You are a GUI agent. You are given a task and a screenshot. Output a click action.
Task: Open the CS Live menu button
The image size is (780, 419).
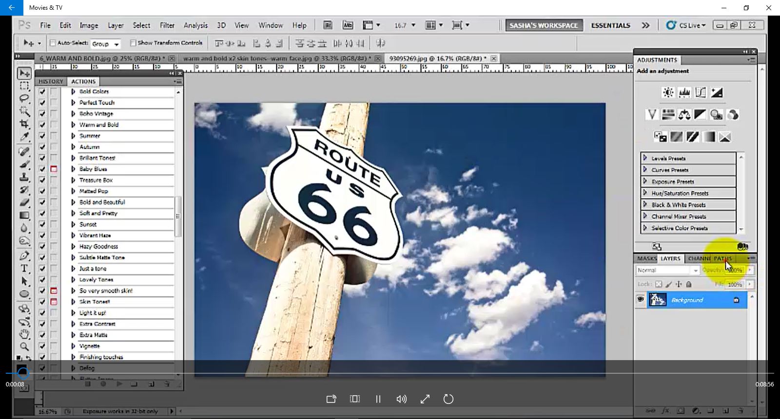coord(686,25)
